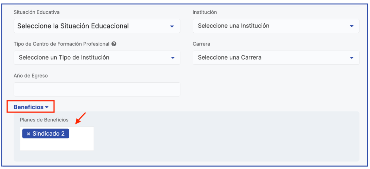Viewport: 370px width, 169px height.
Task: Click the arrow on the Seleccione una Institución selector
Action: [x=351, y=26]
